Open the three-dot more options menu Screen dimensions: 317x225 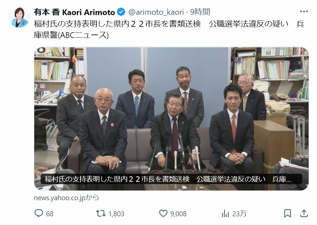(304, 11)
